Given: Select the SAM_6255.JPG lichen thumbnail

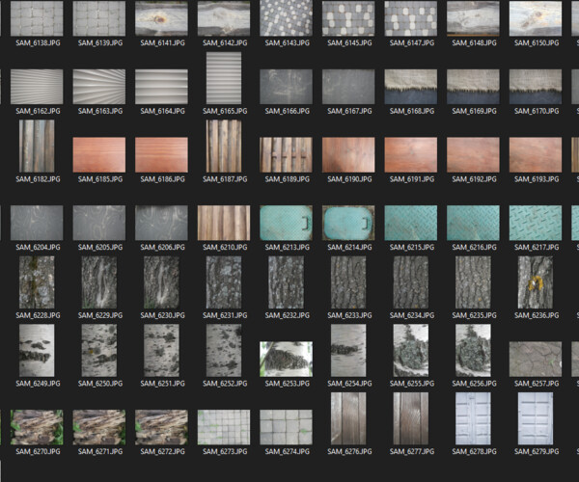Looking at the screenshot, I should [411, 350].
